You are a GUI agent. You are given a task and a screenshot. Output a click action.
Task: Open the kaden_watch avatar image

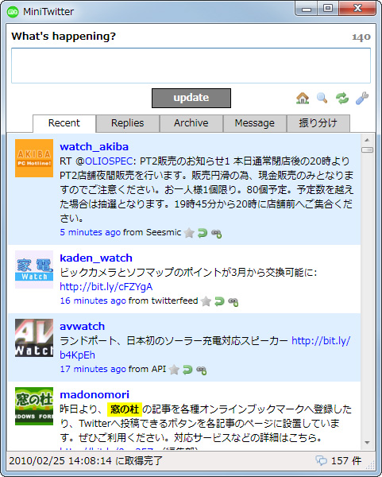pos(34,270)
